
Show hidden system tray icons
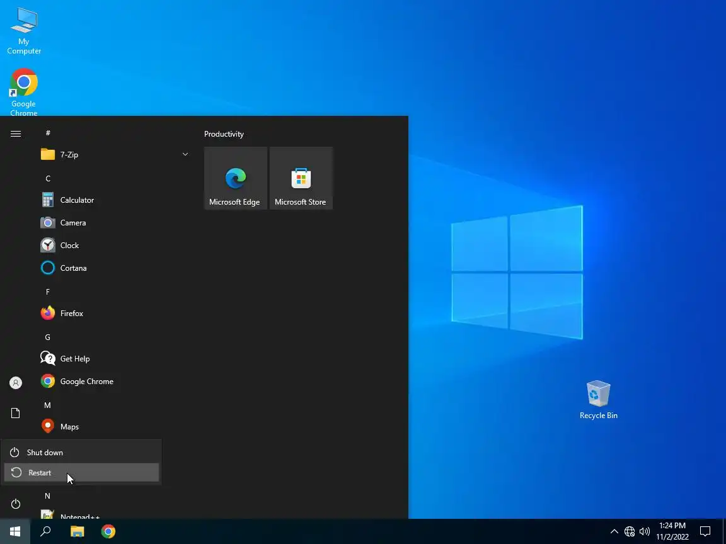(x=614, y=531)
